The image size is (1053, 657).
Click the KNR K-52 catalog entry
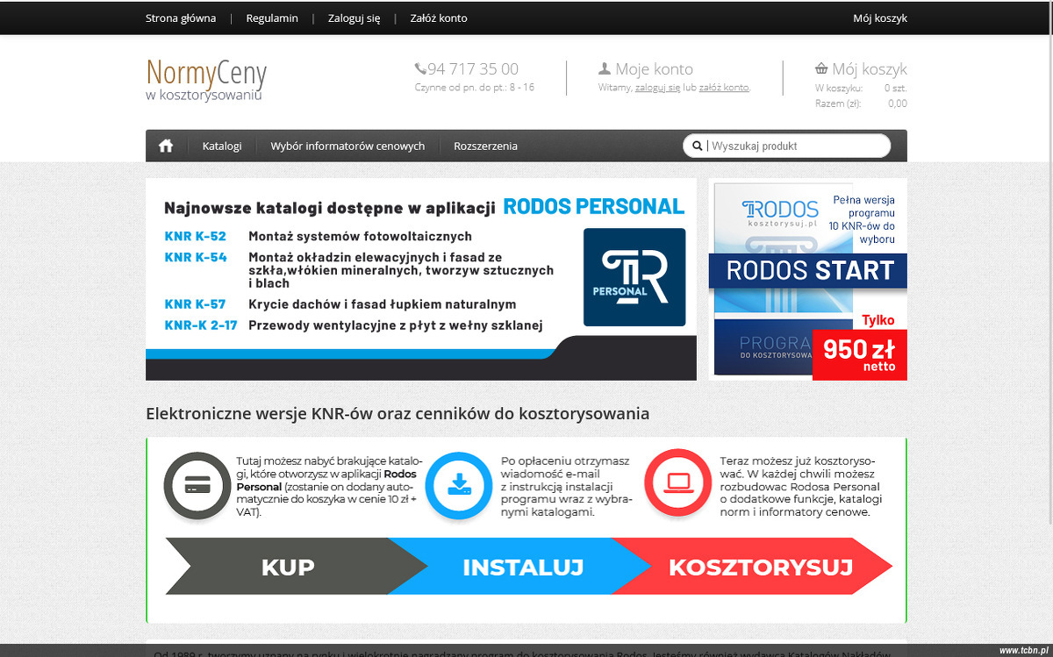tap(195, 236)
